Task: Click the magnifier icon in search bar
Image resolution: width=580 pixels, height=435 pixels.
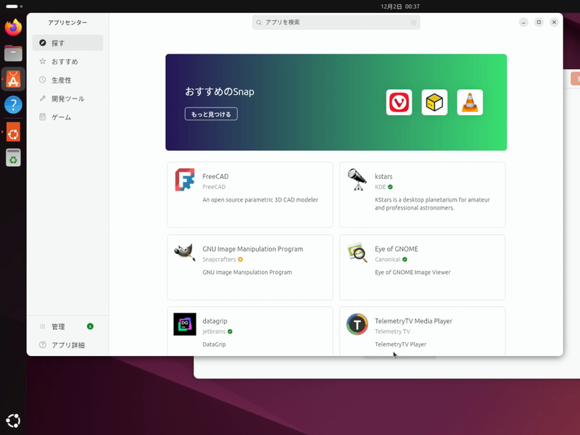Action: (x=259, y=22)
